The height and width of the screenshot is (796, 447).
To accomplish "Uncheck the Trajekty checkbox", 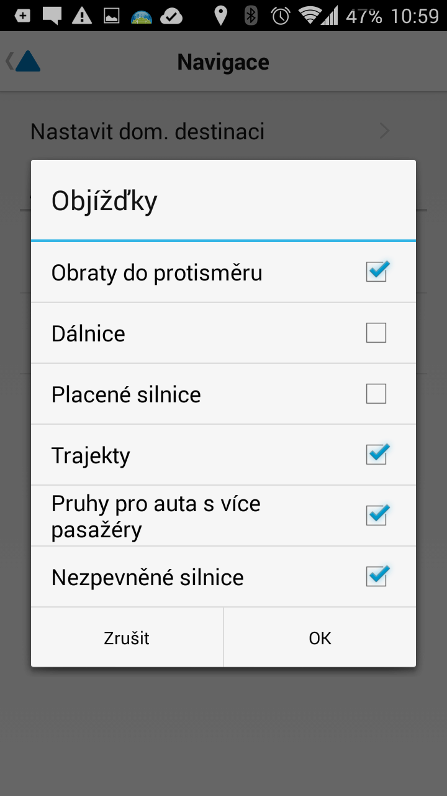I will pos(376,455).
